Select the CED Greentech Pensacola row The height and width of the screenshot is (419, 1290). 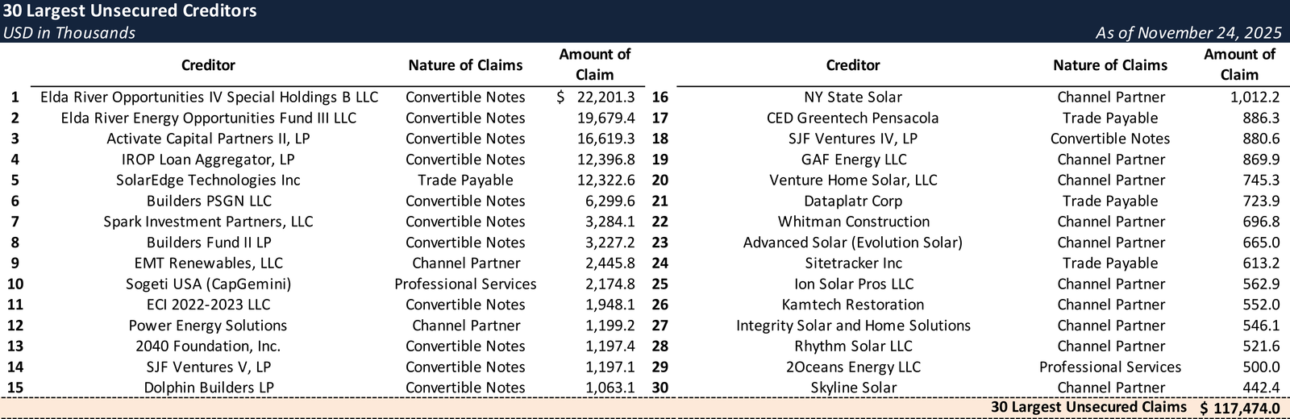click(x=853, y=118)
